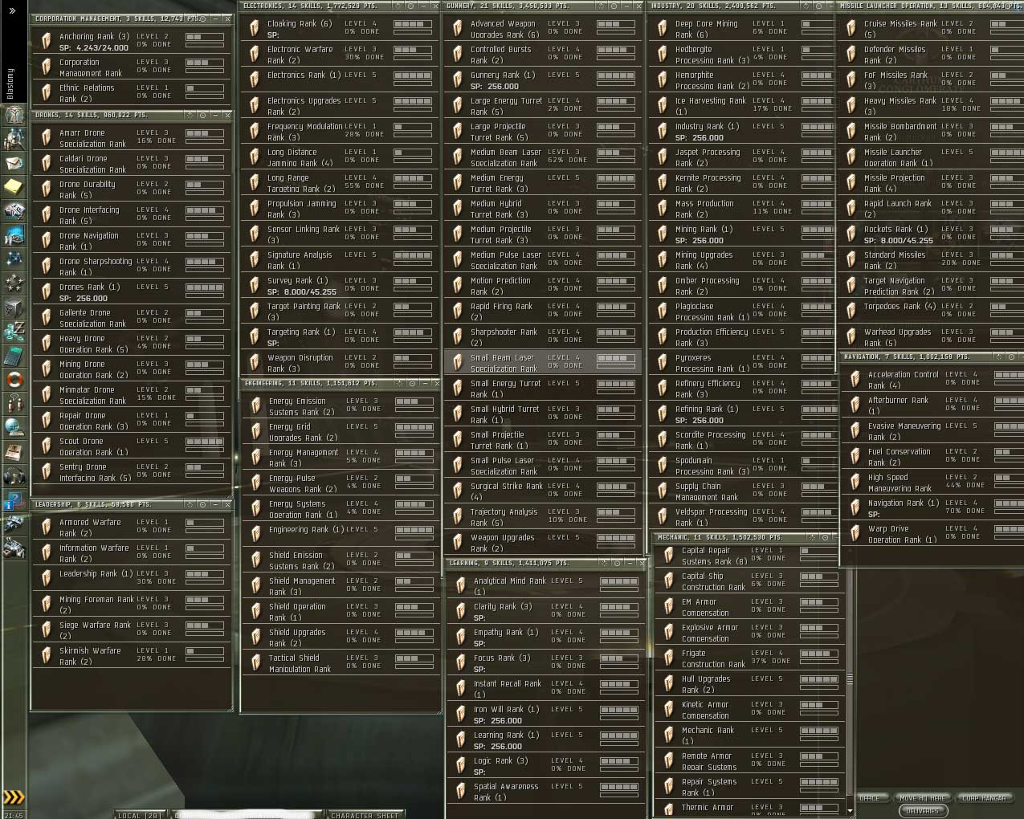Screen dimensions: 1024x819
Task: Select the Anchoring Rank (3) skill
Action: click(133, 42)
